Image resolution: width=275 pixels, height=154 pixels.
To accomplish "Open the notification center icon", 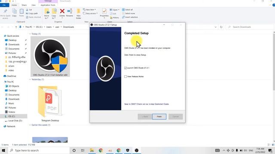I will coord(270,150).
